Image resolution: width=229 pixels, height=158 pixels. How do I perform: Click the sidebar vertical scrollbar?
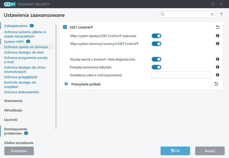point(56,77)
